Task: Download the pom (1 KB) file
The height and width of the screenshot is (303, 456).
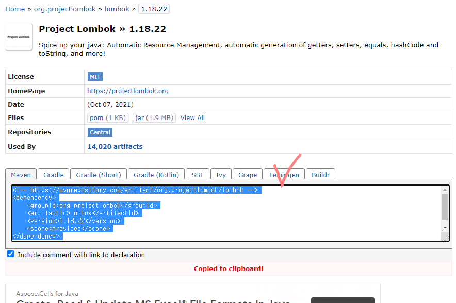Action: click(x=108, y=117)
